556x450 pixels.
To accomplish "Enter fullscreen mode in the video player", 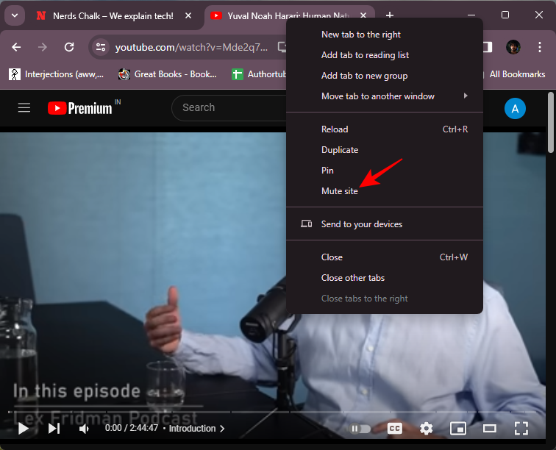I will [521, 428].
